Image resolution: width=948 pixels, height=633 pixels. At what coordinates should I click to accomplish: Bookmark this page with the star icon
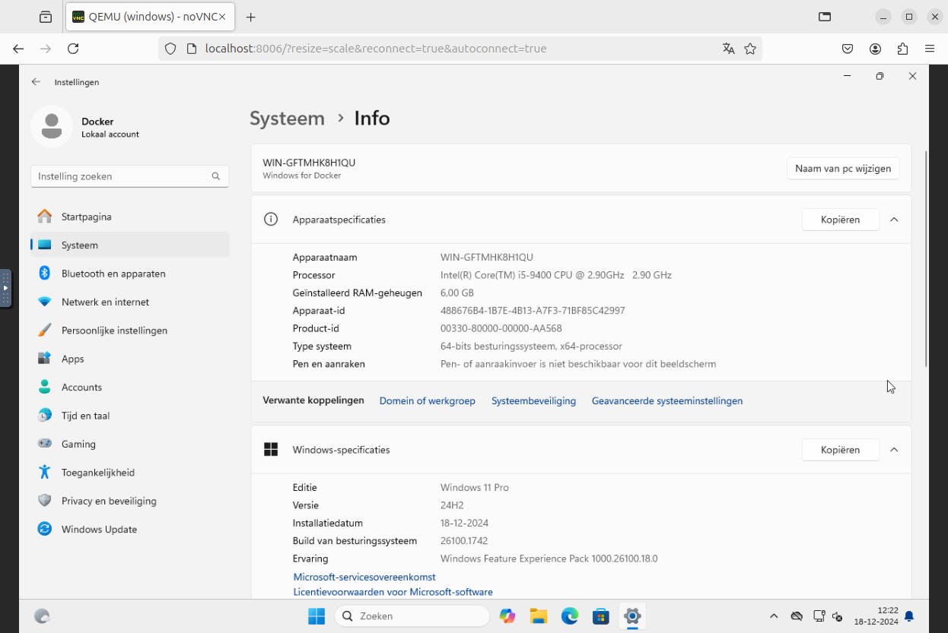(x=750, y=49)
